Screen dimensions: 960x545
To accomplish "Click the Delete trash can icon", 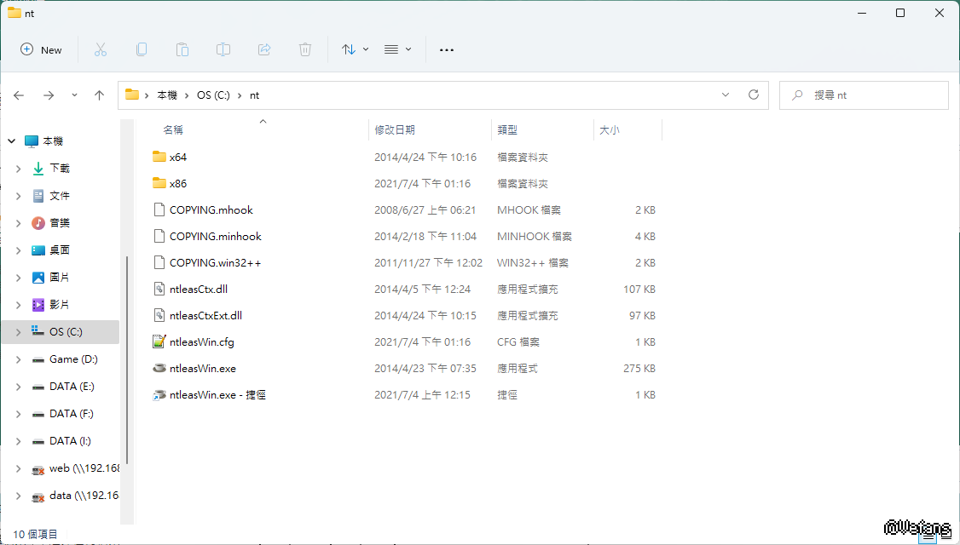I will point(305,49).
